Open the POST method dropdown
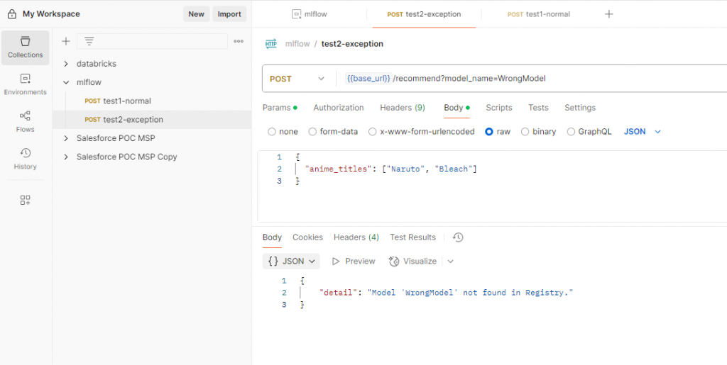This screenshot has width=727, height=365. (x=298, y=79)
